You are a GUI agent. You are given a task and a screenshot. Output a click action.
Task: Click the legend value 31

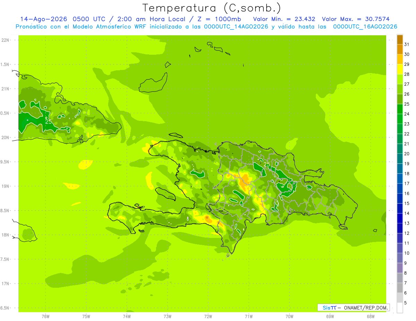407,44
